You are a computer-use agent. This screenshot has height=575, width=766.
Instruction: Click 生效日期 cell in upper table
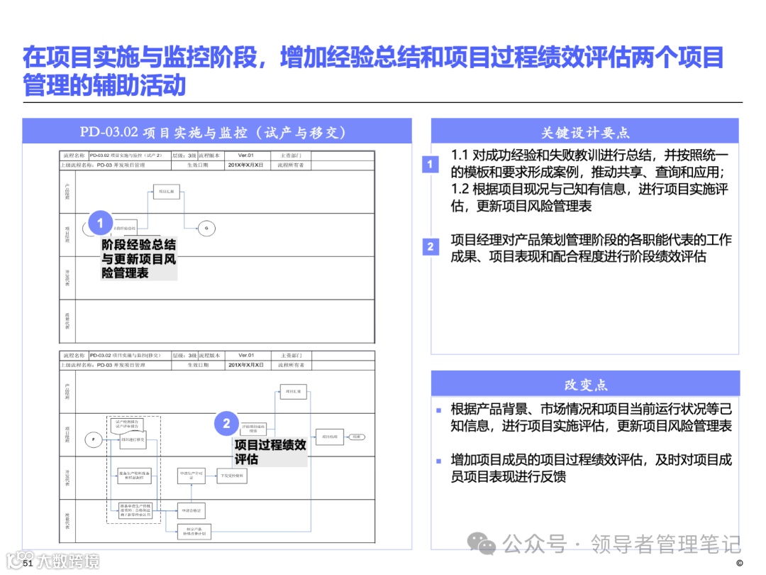tap(197, 165)
